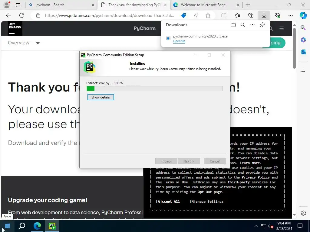Refresh the JetBrains page
310x232 pixels.
pyautogui.click(x=22, y=15)
